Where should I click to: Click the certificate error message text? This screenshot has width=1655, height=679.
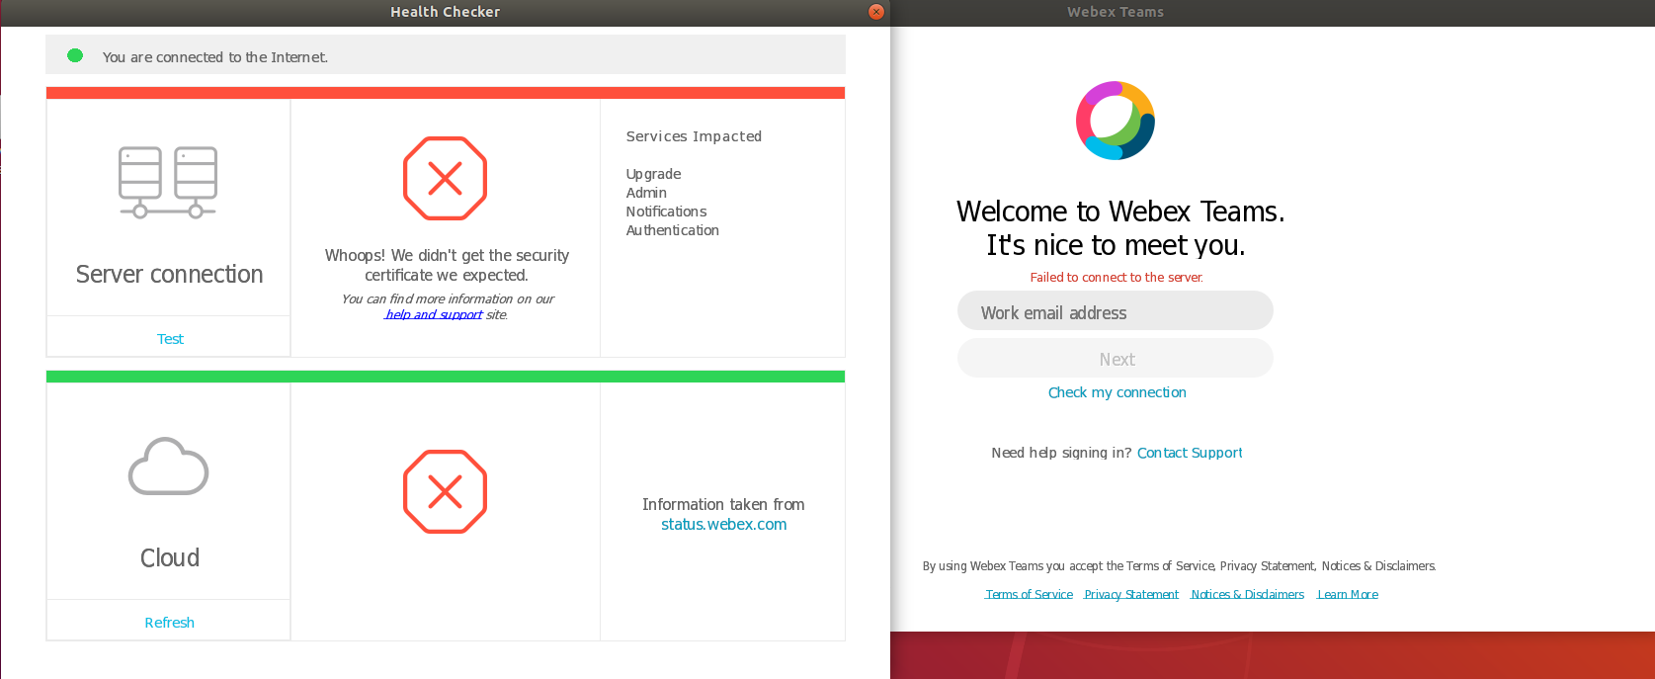point(447,265)
